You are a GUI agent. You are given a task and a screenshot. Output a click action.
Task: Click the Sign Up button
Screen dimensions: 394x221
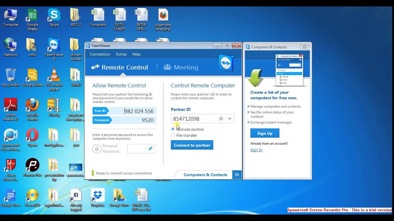click(265, 133)
